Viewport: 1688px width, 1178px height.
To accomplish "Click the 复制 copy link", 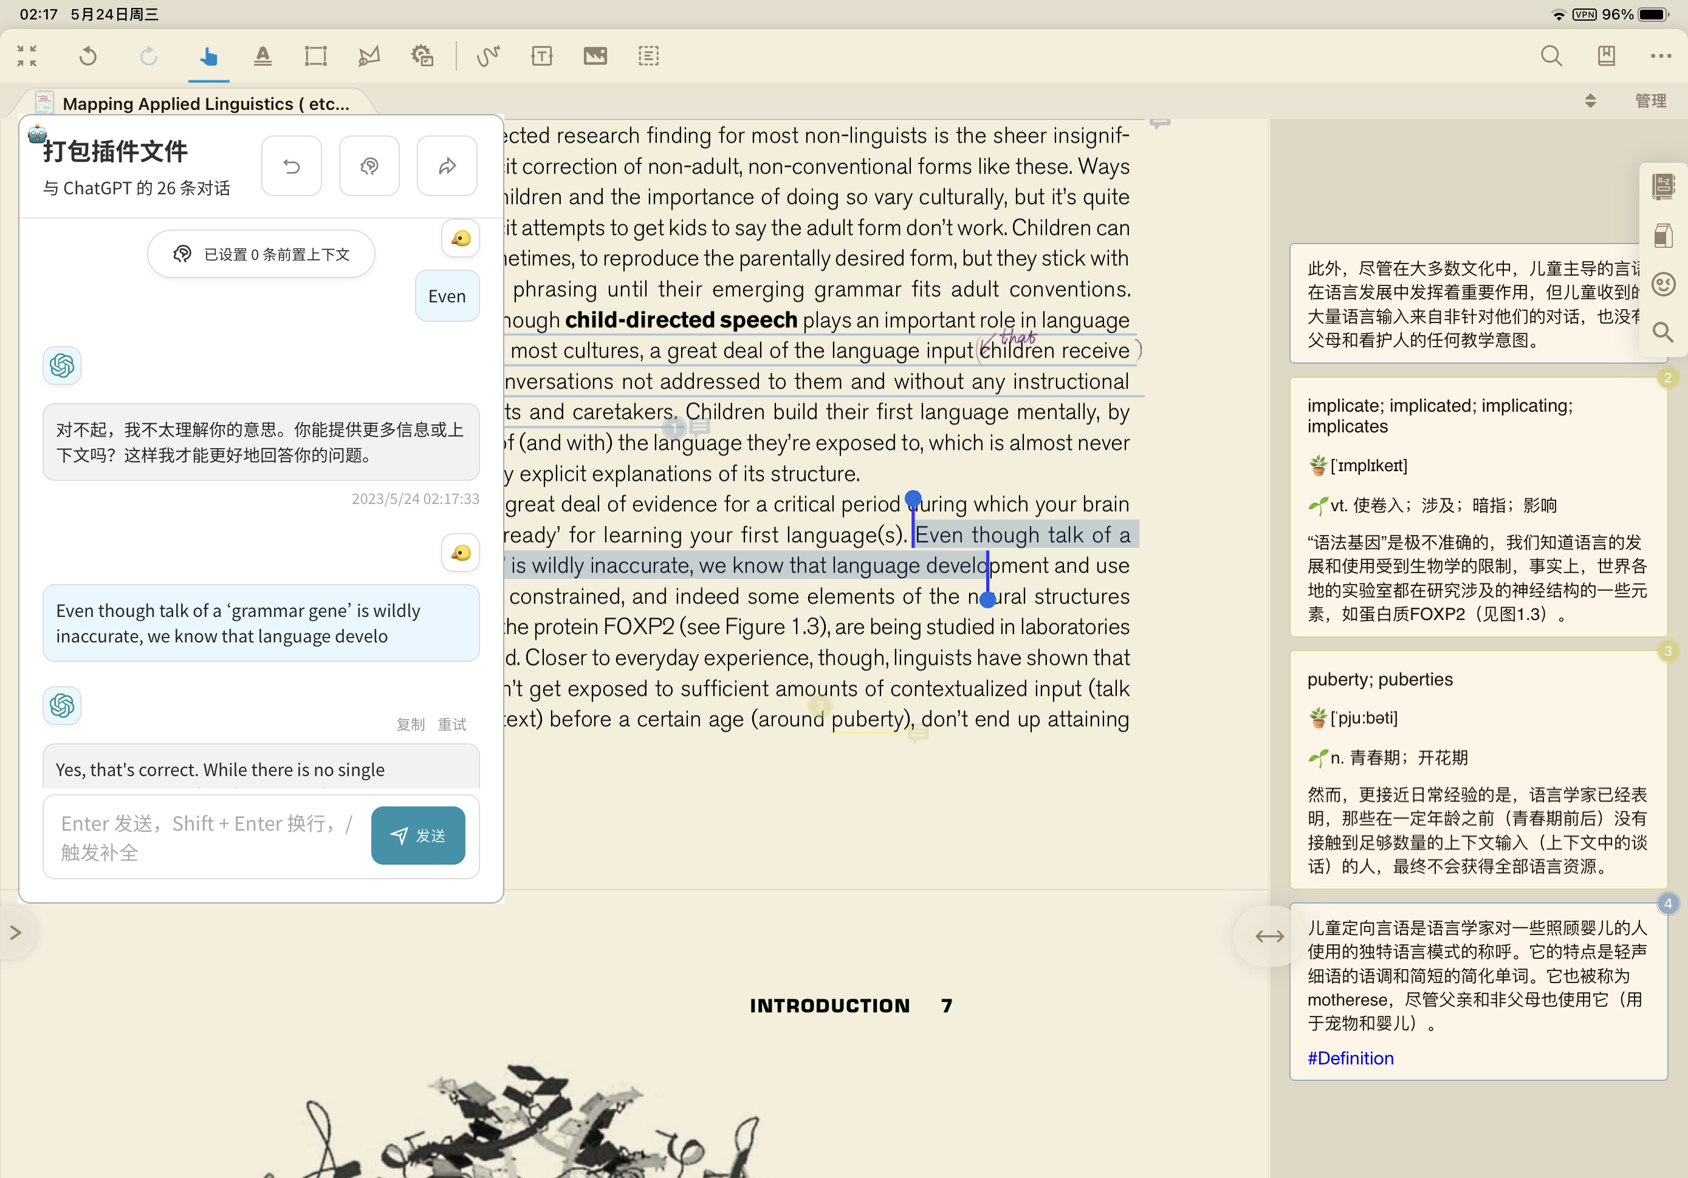I will [x=411, y=724].
